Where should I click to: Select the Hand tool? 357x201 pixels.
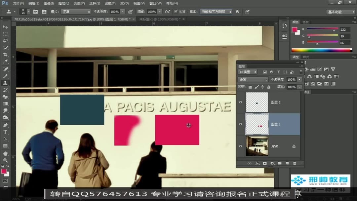[x=5, y=153]
